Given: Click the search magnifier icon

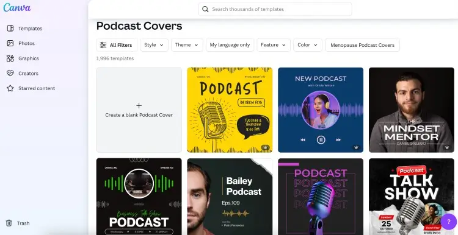Looking at the screenshot, I should [205, 9].
